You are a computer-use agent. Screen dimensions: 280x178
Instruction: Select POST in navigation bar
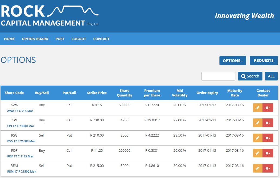click(x=60, y=39)
